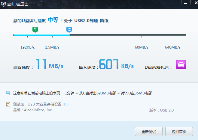Viewport: 198px width, 140px height.
Task: Close the 金山U盘卫士 window
Action: pyautogui.click(x=196, y=3)
